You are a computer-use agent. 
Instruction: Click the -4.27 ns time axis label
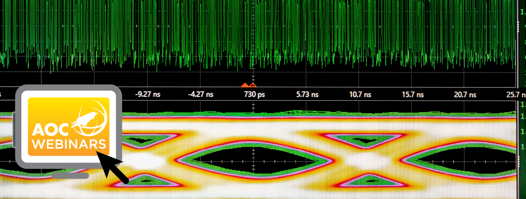tap(201, 95)
